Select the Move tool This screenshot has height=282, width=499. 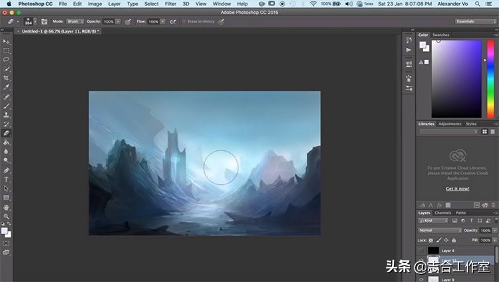(7, 42)
